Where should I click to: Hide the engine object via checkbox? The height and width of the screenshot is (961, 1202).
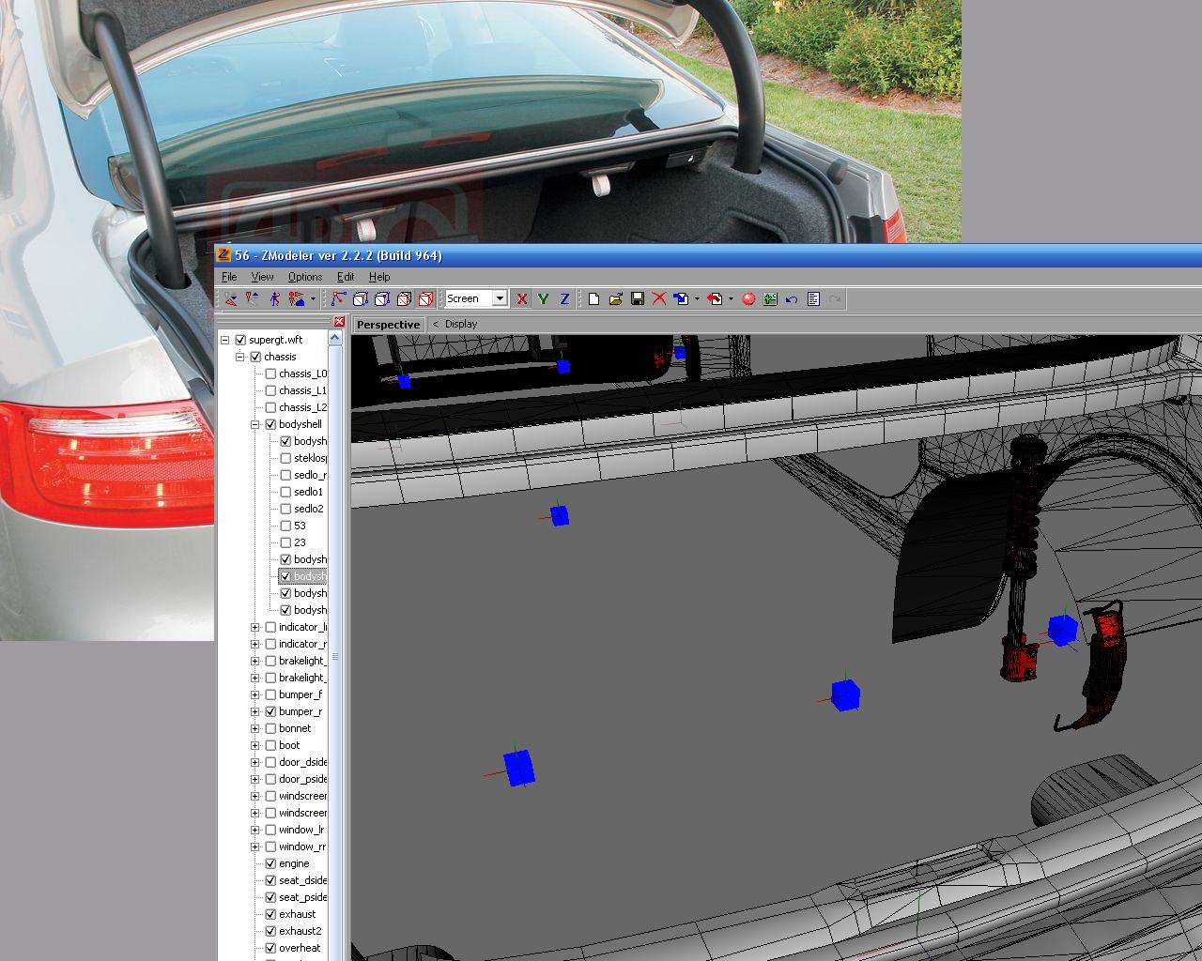coord(270,863)
